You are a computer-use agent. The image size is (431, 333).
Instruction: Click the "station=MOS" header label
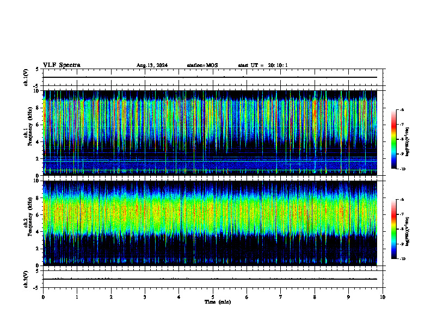(202, 65)
